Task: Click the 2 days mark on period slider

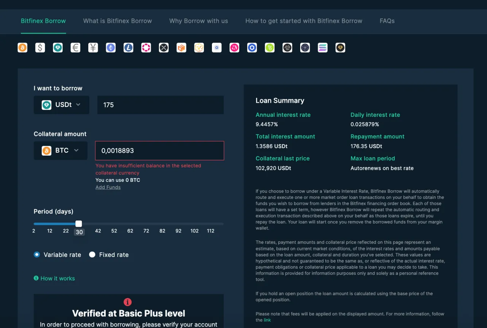Action: click(x=34, y=231)
